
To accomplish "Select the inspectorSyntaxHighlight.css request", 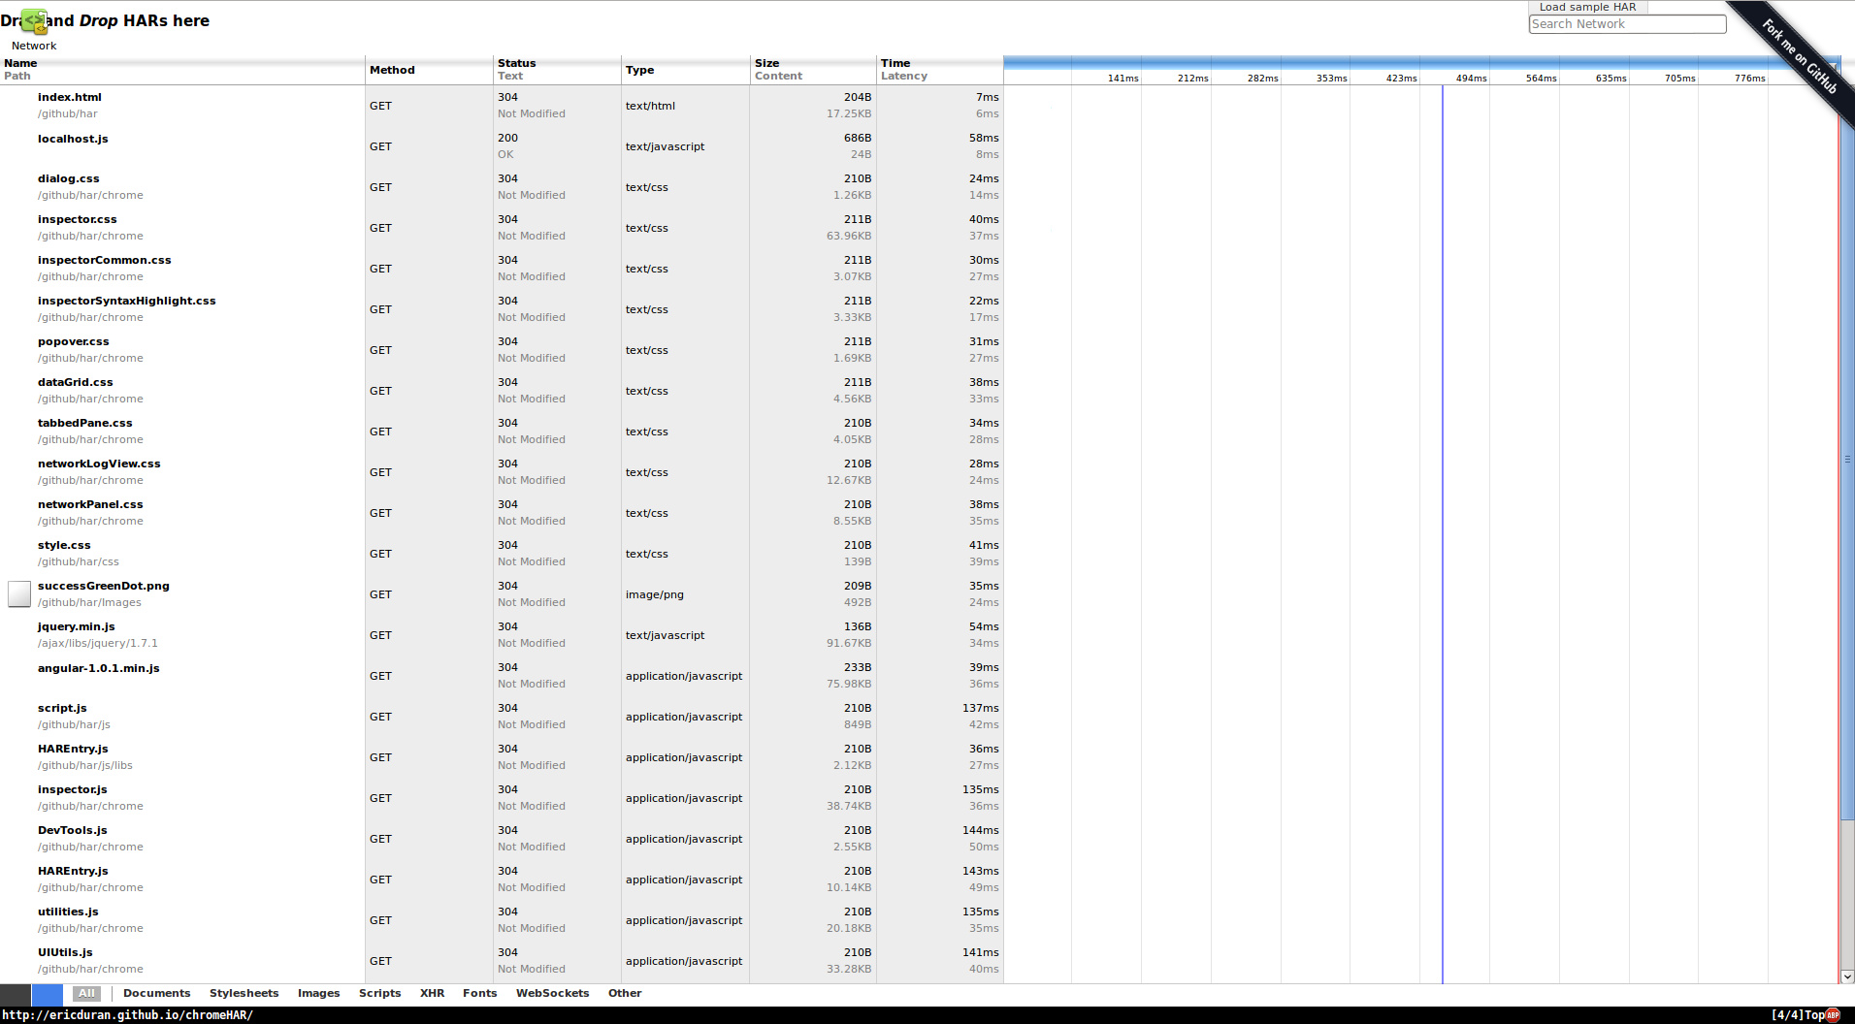I will click(x=126, y=301).
